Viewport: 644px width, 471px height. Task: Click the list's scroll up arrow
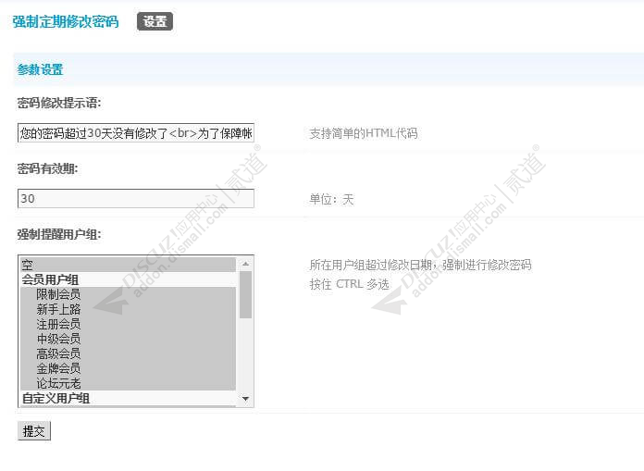point(245,264)
